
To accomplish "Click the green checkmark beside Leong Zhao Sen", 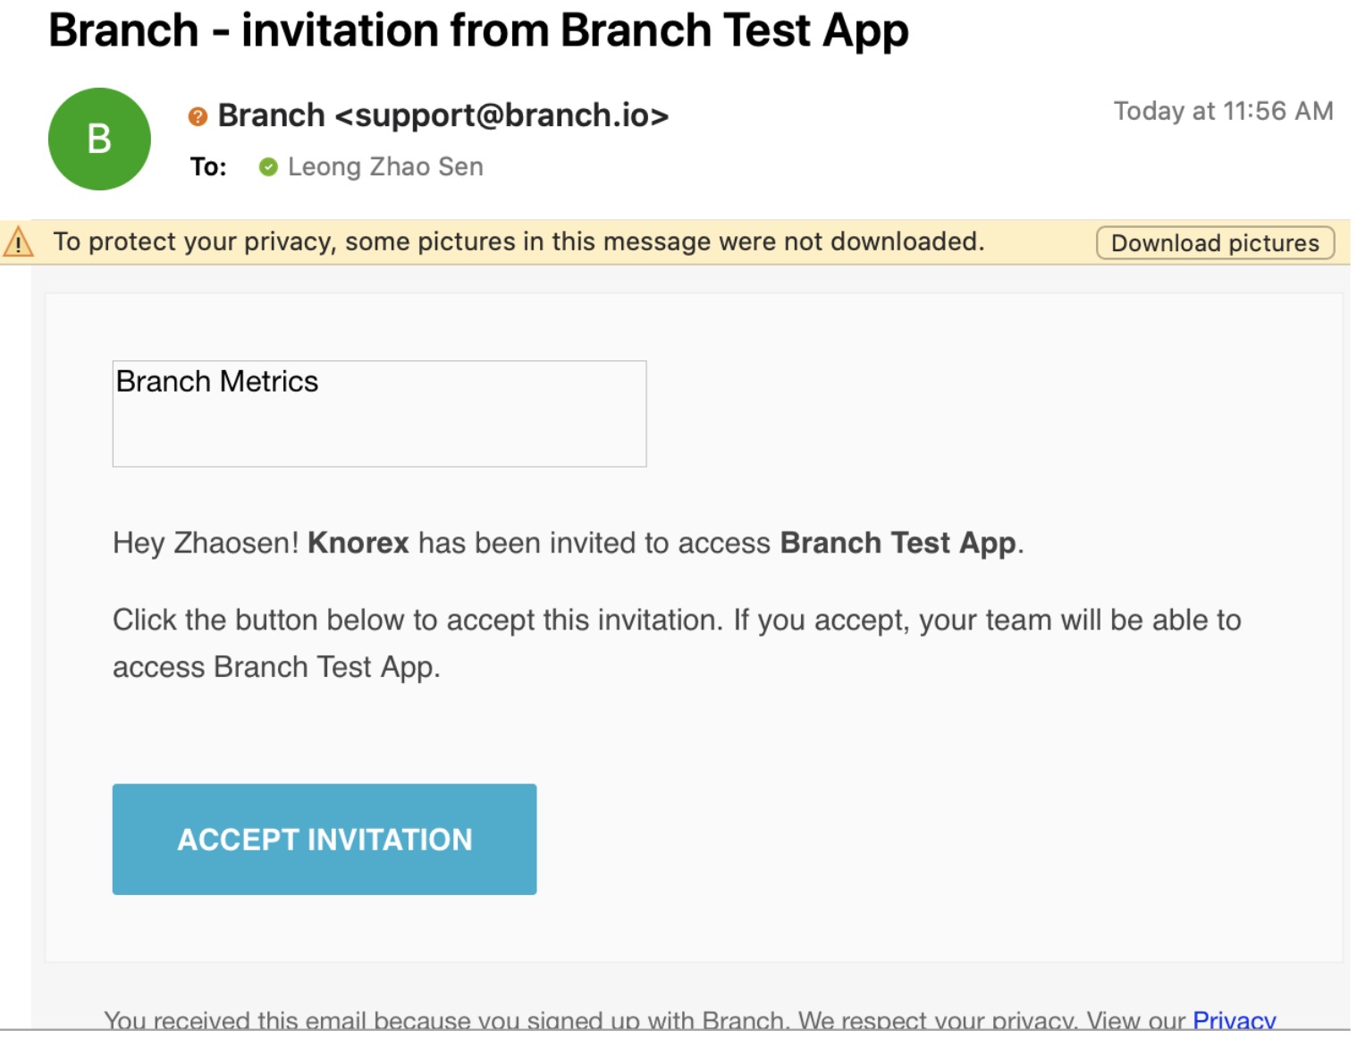I will [x=268, y=167].
